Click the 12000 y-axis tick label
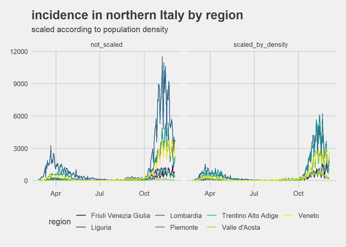 (x=19, y=52)
